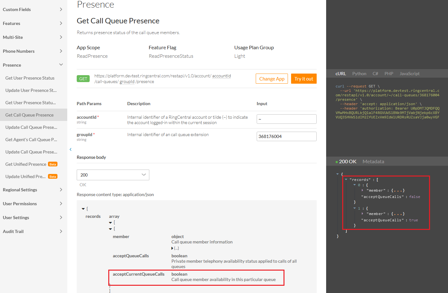This screenshot has height=293, width=448.
Task: Click the Beta badge on Update Unified Pre...
Action: pyautogui.click(x=53, y=176)
